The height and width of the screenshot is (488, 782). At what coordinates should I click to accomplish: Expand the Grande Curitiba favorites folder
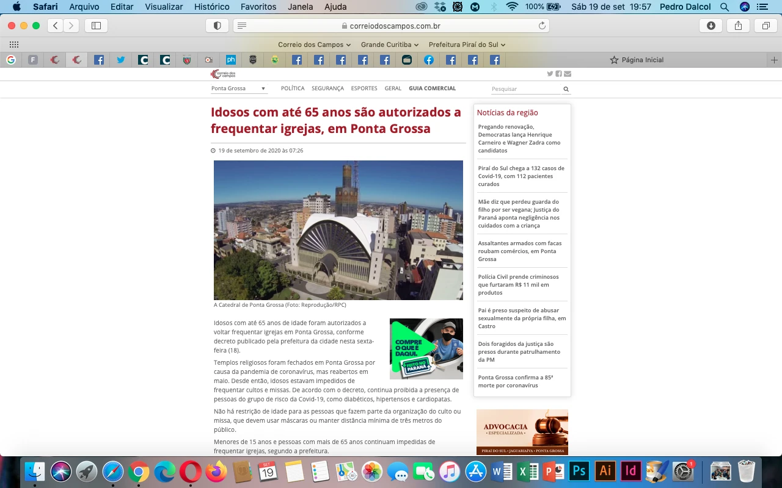coord(389,45)
